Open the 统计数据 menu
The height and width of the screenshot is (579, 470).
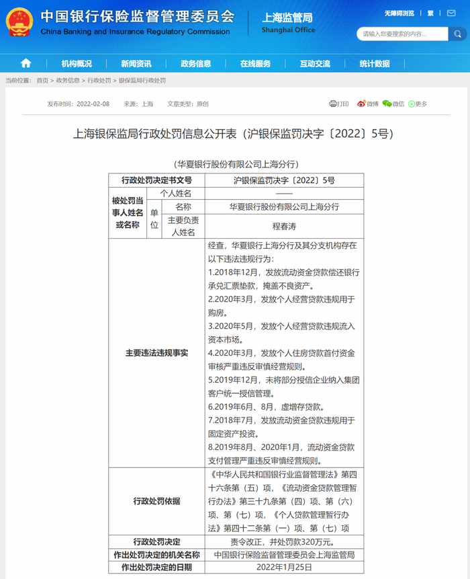point(375,63)
